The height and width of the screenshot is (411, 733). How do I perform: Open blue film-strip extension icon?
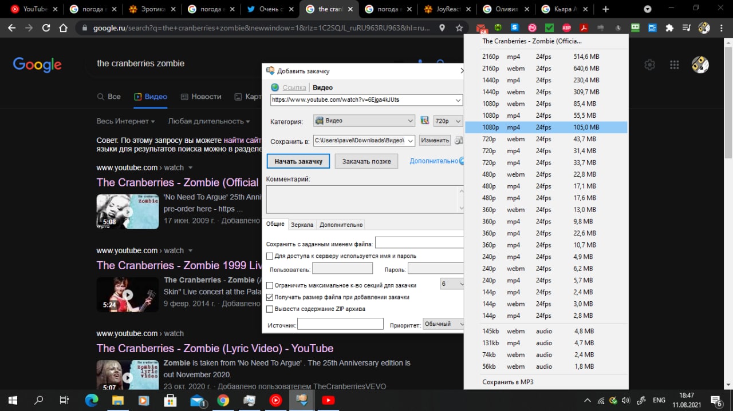(x=652, y=28)
